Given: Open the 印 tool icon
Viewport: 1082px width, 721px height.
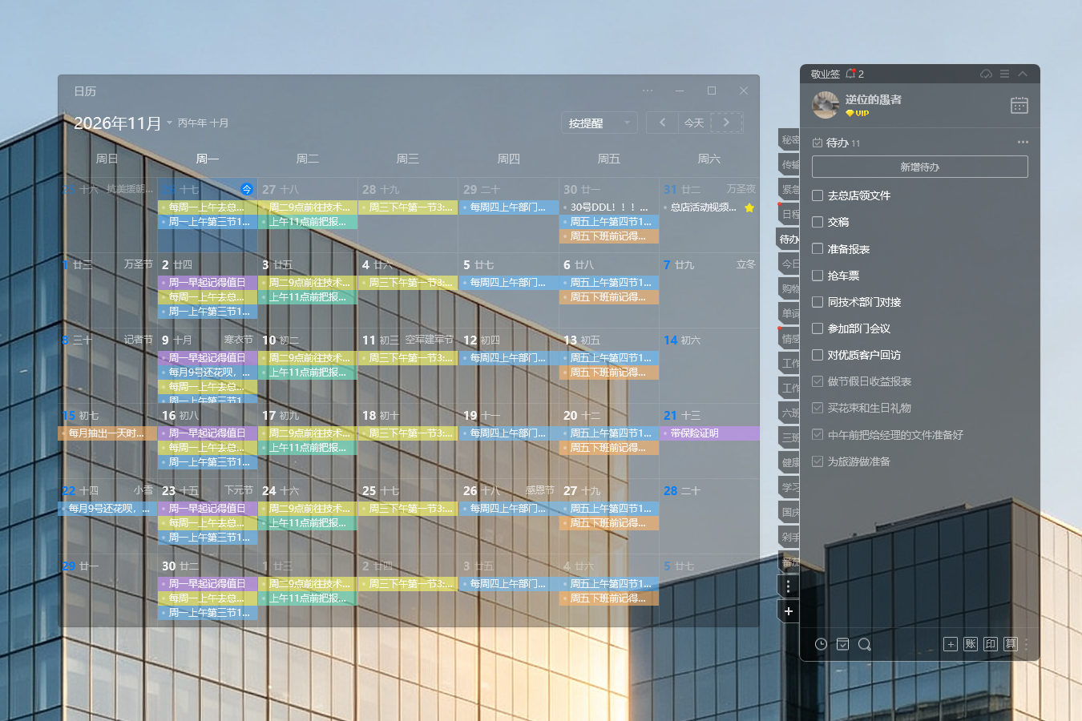Looking at the screenshot, I should pyautogui.click(x=991, y=644).
